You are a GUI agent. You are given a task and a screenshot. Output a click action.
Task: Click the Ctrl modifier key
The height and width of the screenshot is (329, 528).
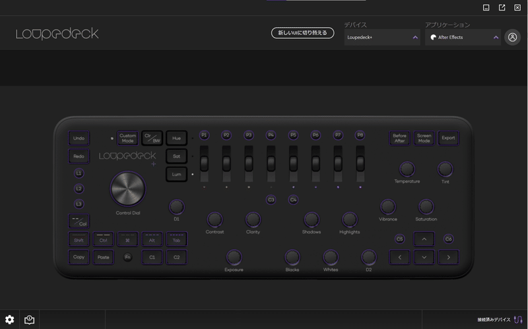point(104,239)
